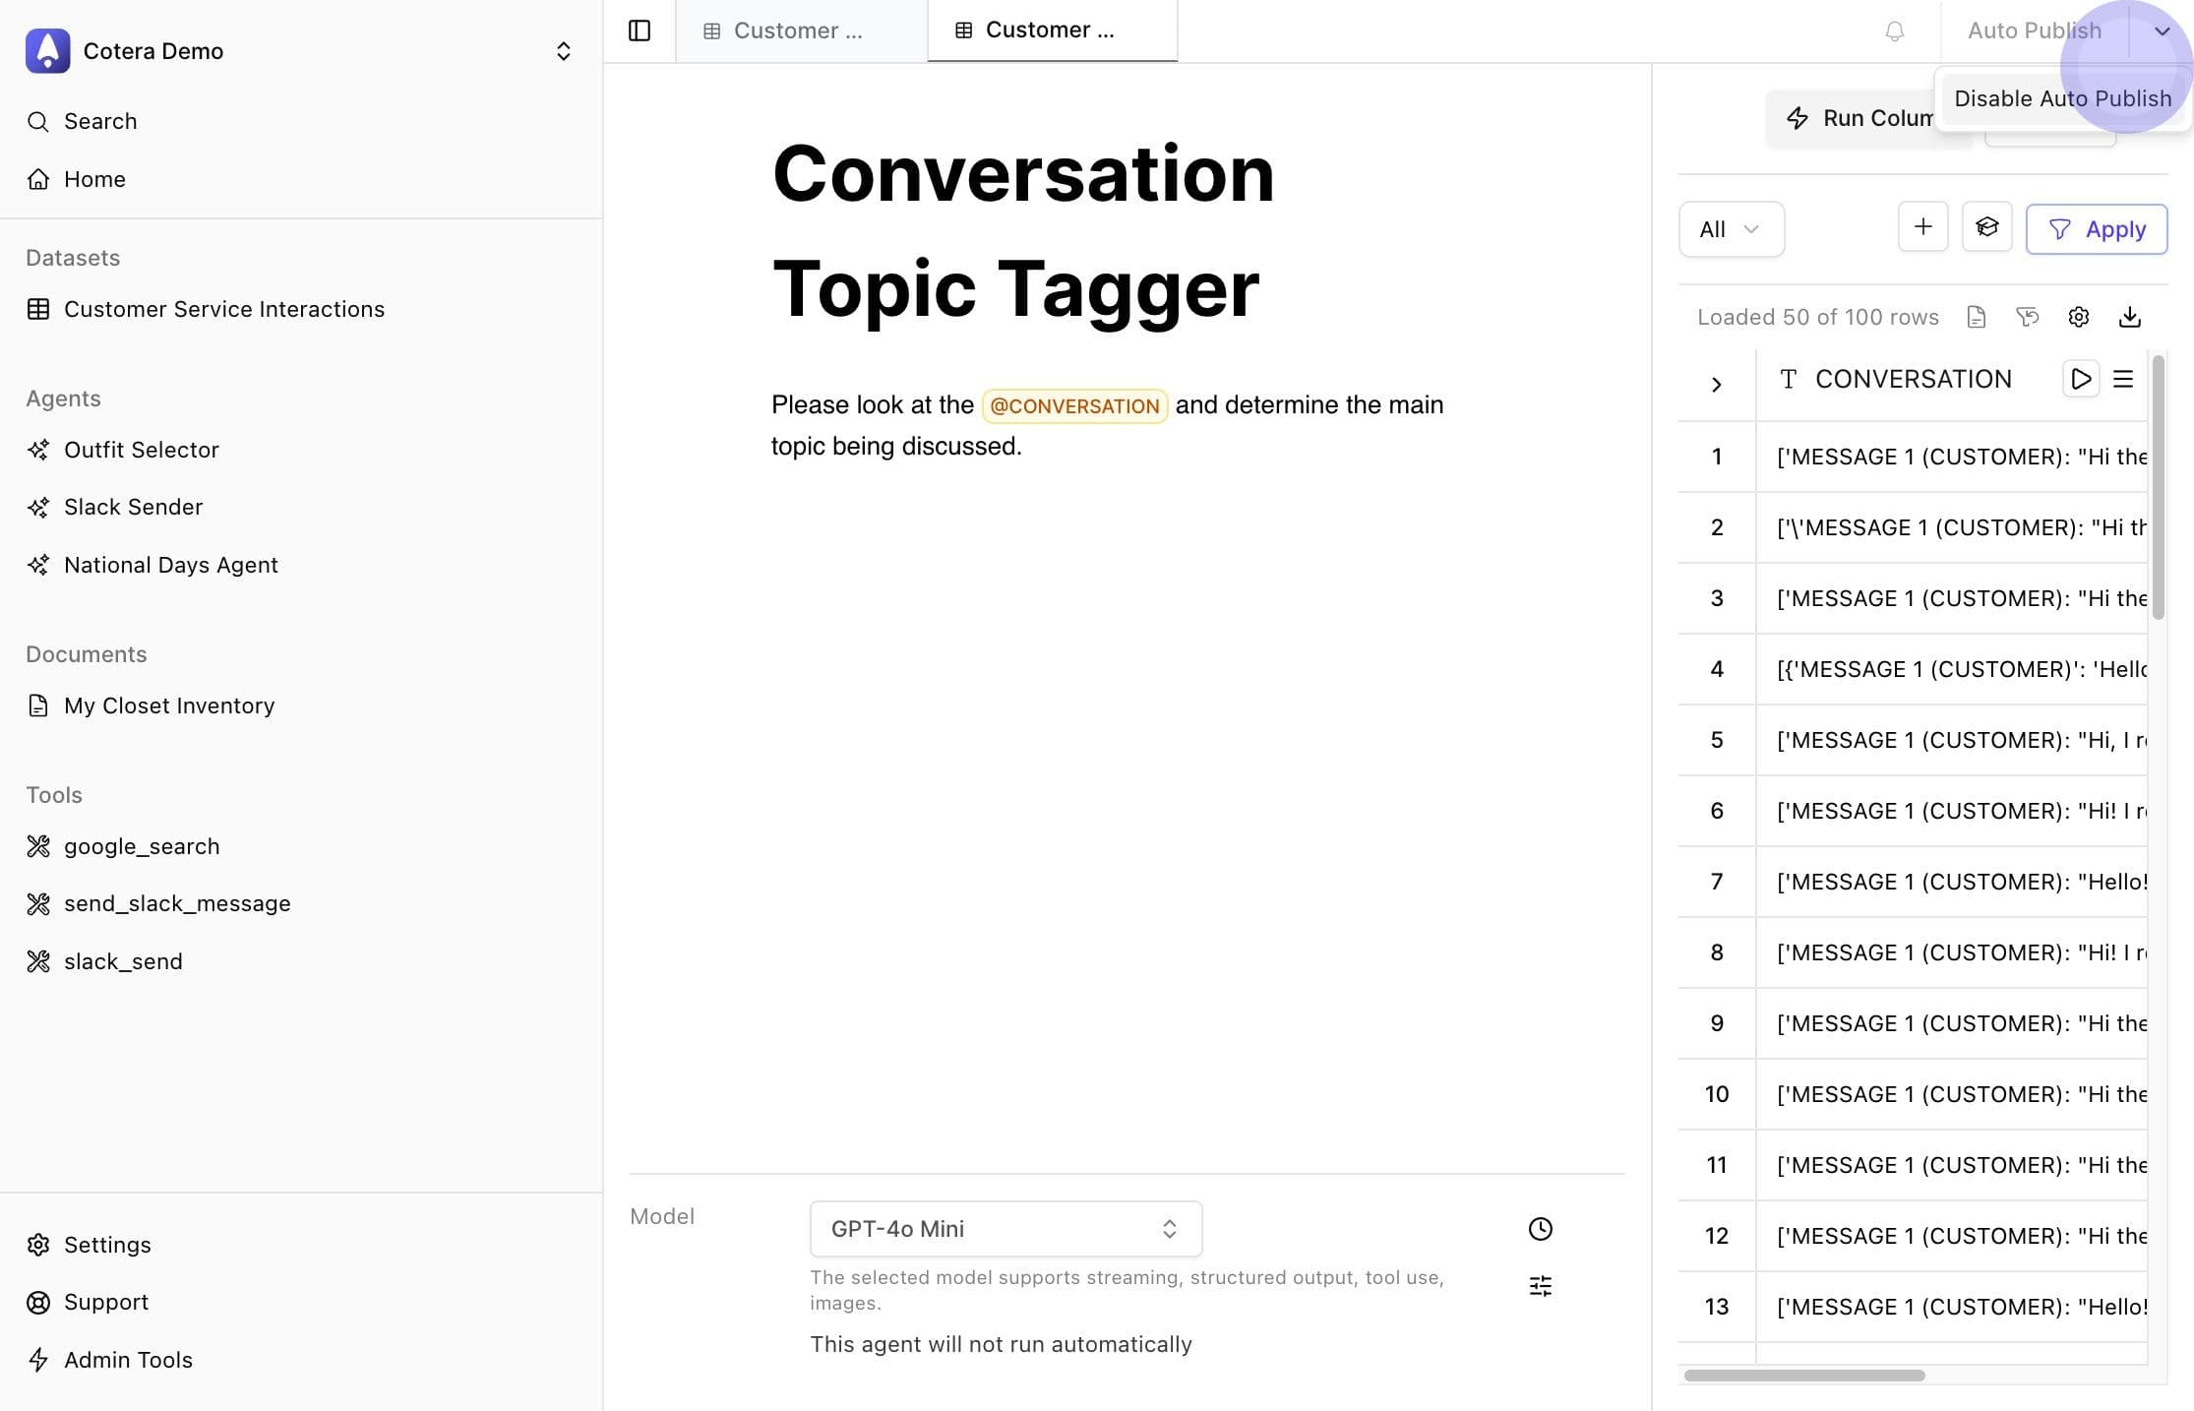Click the plus add filter button

coord(1922,228)
